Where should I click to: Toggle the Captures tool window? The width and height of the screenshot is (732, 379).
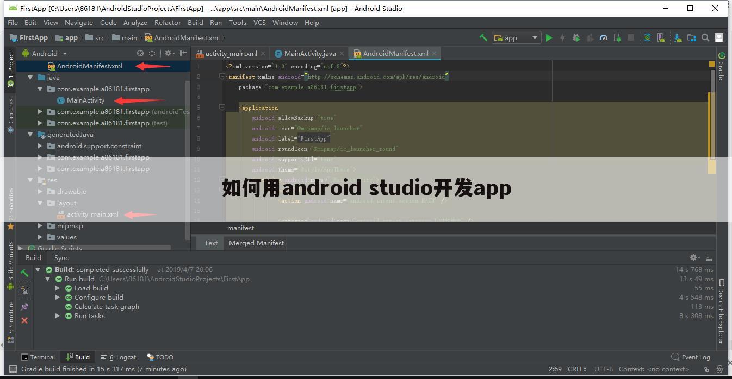pos(10,115)
